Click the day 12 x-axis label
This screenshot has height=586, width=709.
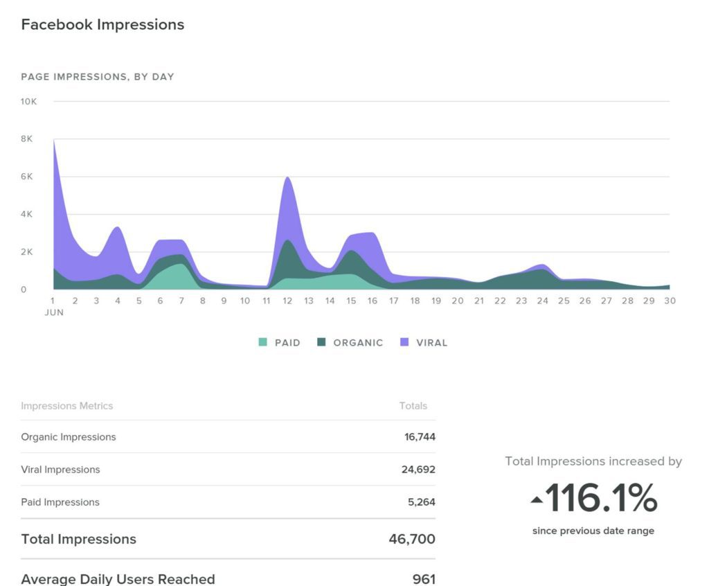tap(287, 301)
